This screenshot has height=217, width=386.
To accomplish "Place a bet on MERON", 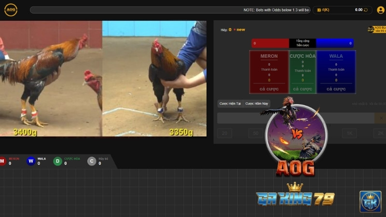I will coord(269,89).
